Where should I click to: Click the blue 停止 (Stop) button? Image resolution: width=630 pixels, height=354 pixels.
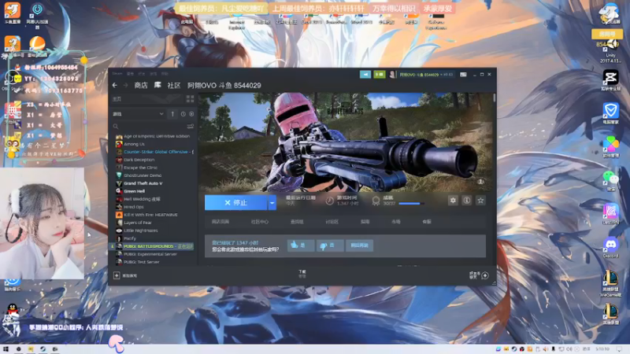235,203
